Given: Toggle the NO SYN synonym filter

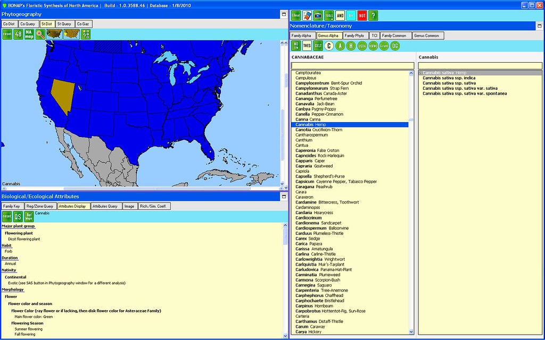Looking at the screenshot, I should 296,46.
